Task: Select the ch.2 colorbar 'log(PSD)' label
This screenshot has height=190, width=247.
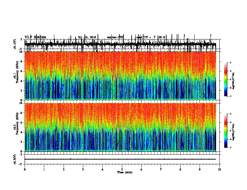Action: click(x=234, y=132)
